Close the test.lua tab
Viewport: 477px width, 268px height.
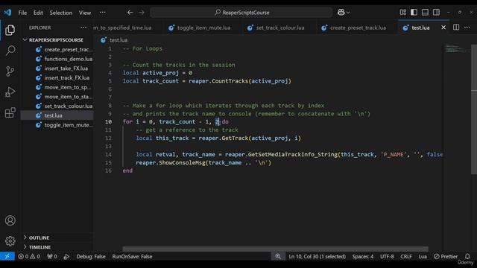coord(443,28)
